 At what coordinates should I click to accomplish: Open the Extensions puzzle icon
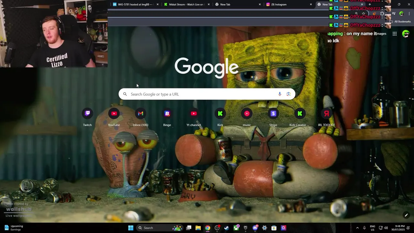coord(382,14)
